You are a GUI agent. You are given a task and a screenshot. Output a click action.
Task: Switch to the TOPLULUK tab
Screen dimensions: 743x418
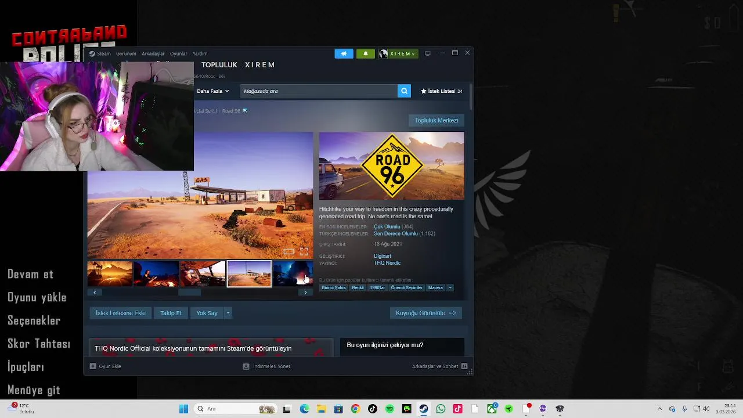pos(219,65)
